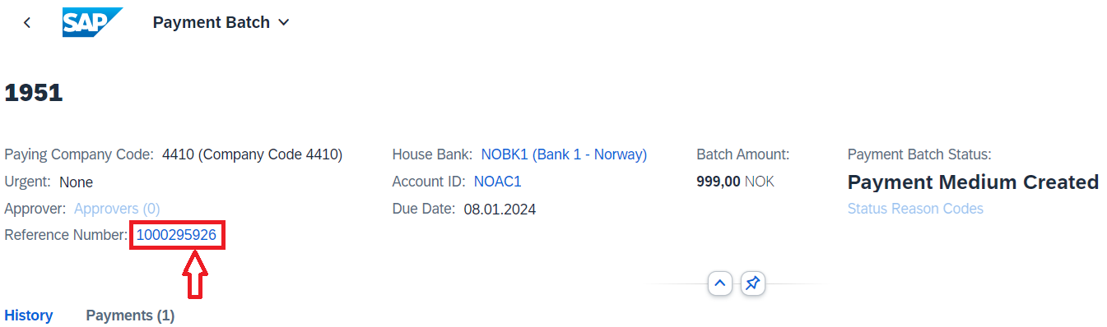Click the Payment Batch Status label
The width and height of the screenshot is (1107, 327).
(919, 154)
